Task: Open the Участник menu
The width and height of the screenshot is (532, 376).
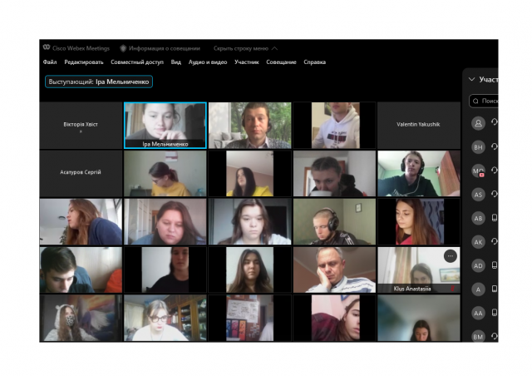Action: click(x=247, y=62)
